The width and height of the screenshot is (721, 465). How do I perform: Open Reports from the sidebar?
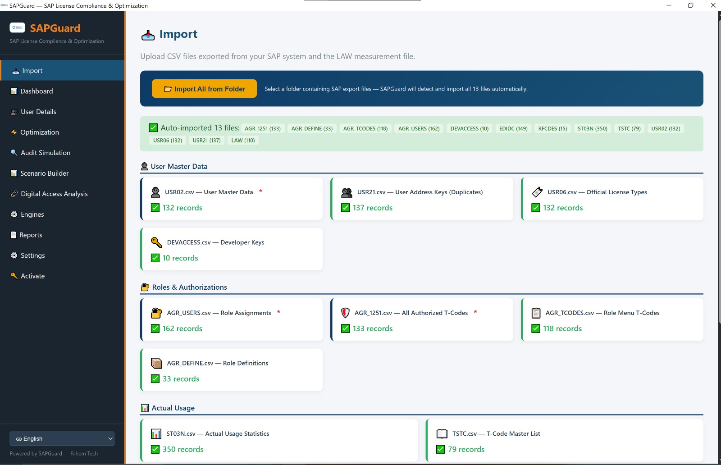tap(62, 235)
